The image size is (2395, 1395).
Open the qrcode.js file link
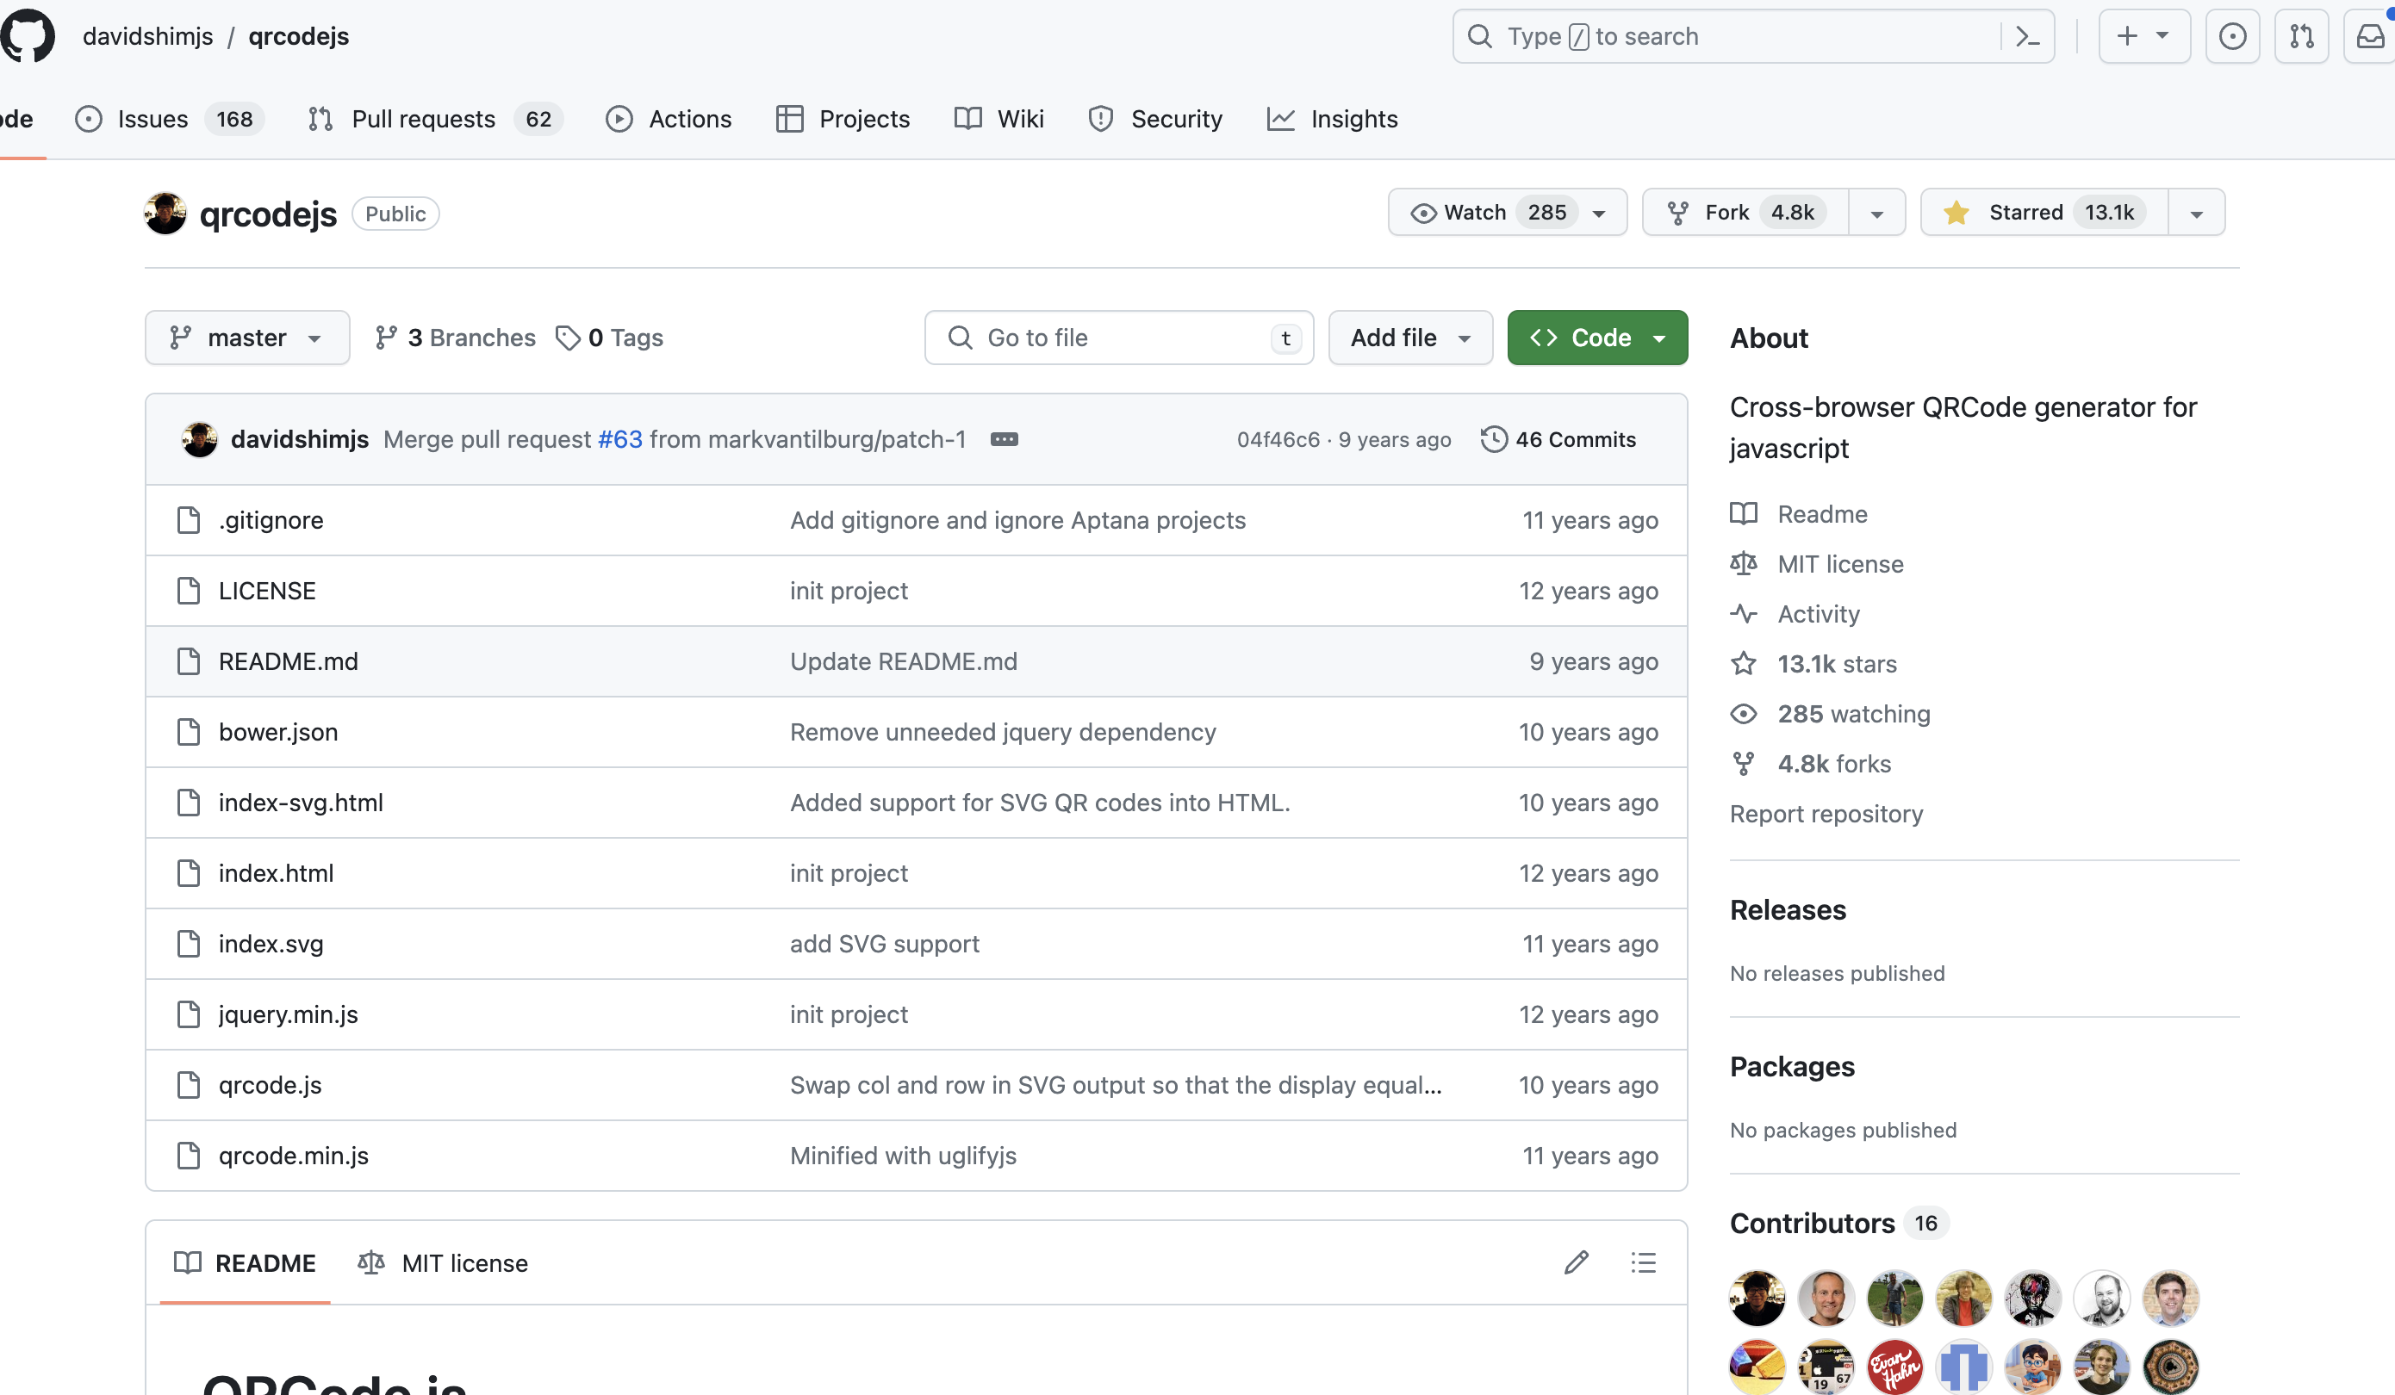tap(271, 1082)
